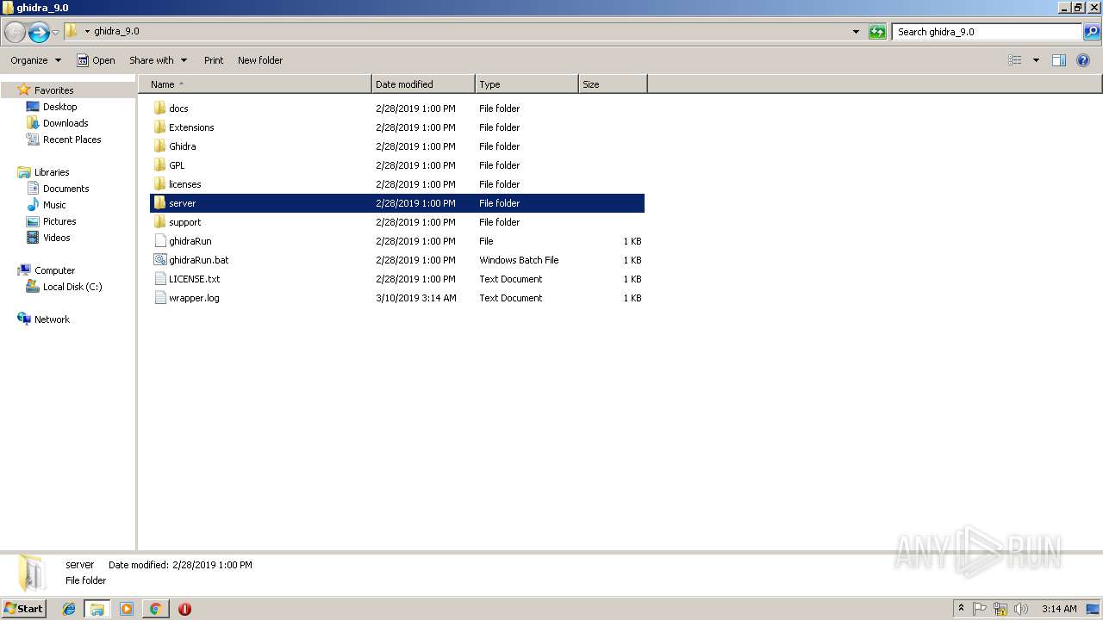Select the Ghidra folder icon
The height and width of the screenshot is (620, 1103).
[159, 146]
